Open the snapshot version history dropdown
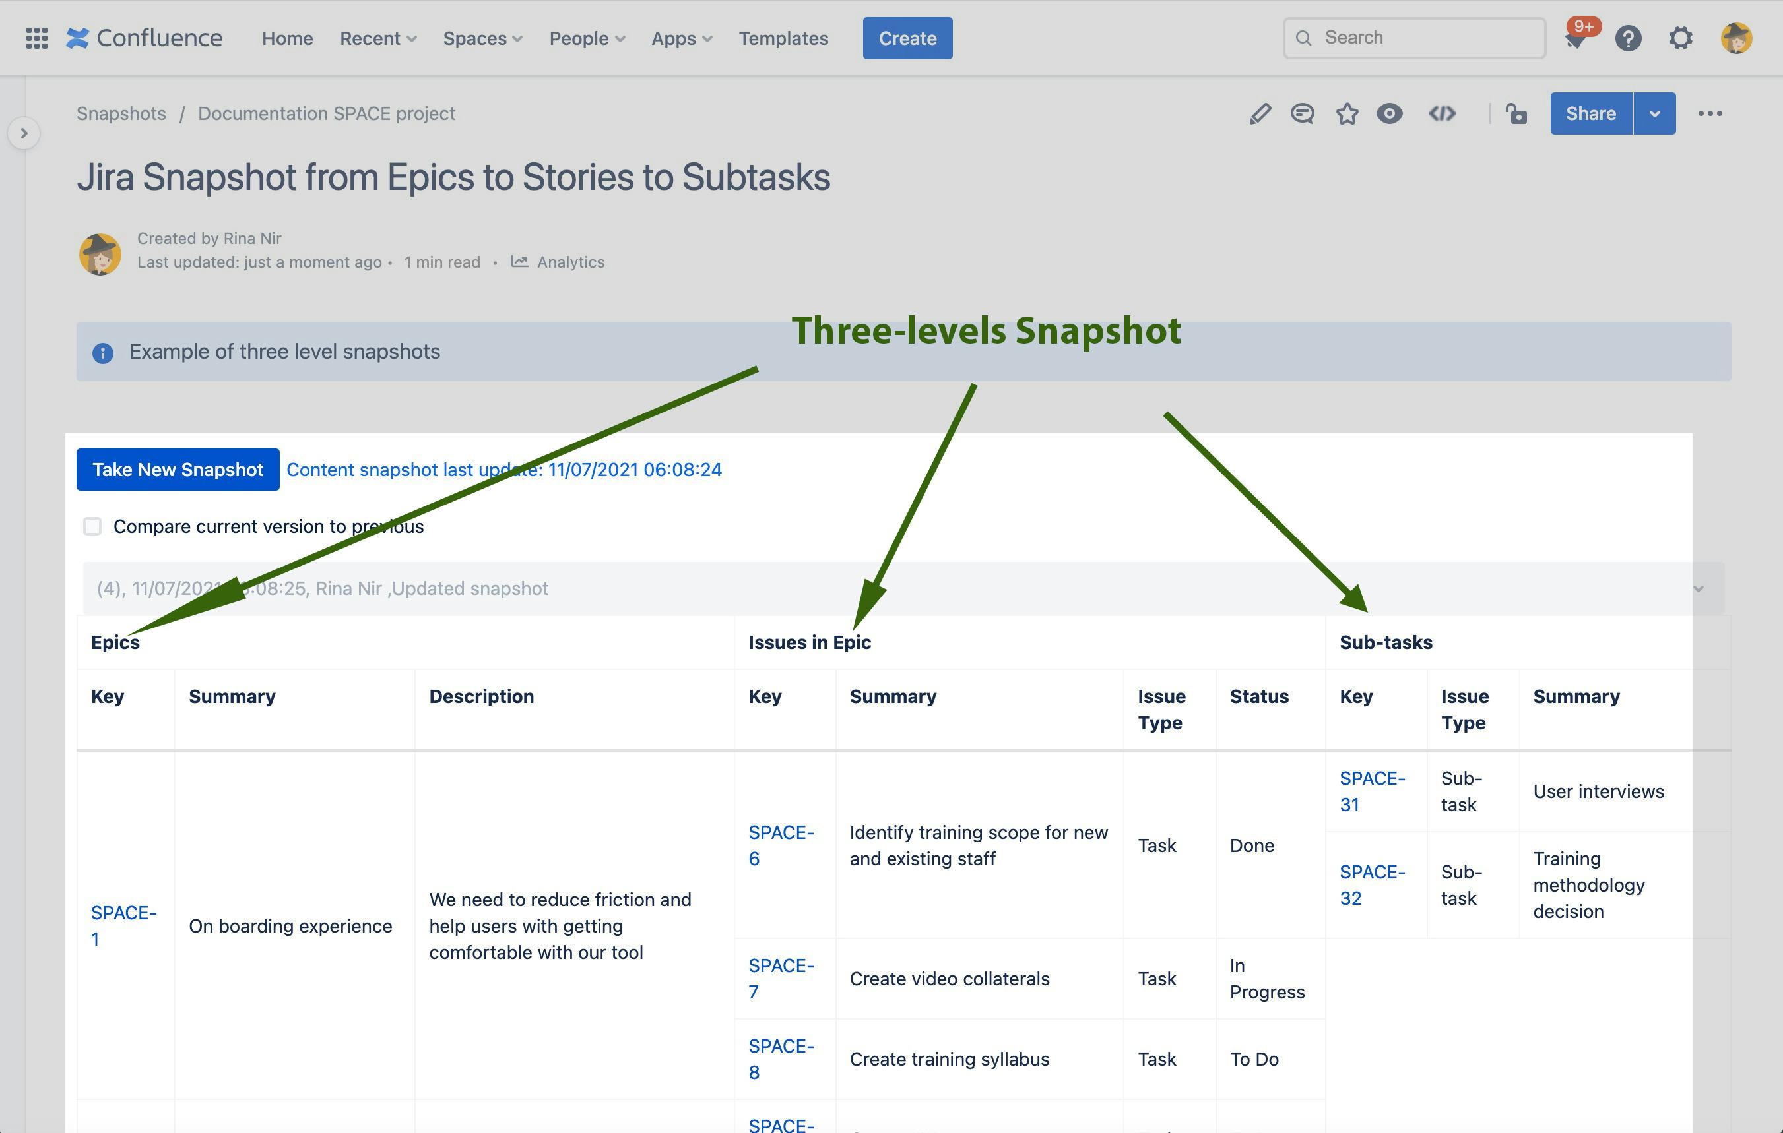 point(1699,588)
